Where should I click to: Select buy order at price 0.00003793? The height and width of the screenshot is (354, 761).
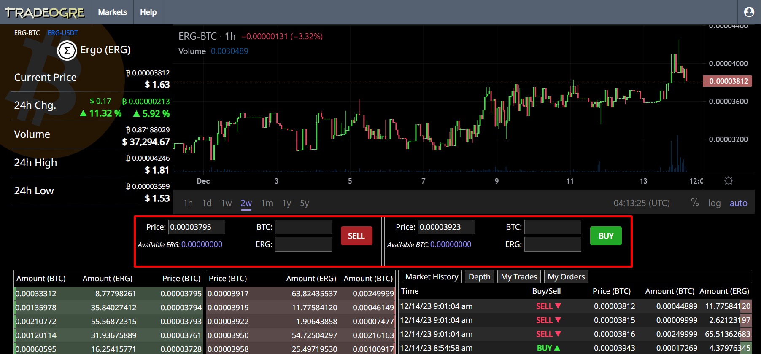pyautogui.click(x=108, y=321)
